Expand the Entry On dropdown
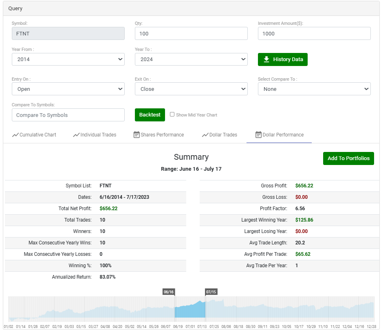This screenshot has height=332, width=381. tap(68, 89)
